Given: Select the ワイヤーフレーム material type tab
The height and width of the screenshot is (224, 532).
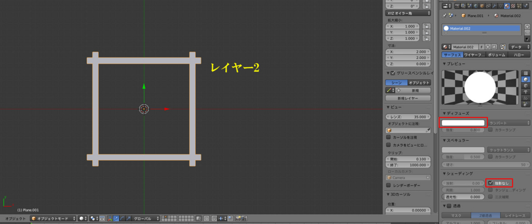Looking at the screenshot, I should pos(475,55).
